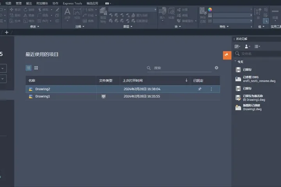Sort by last opened time arrow
This screenshot has height=187, width=281.
(187, 80)
